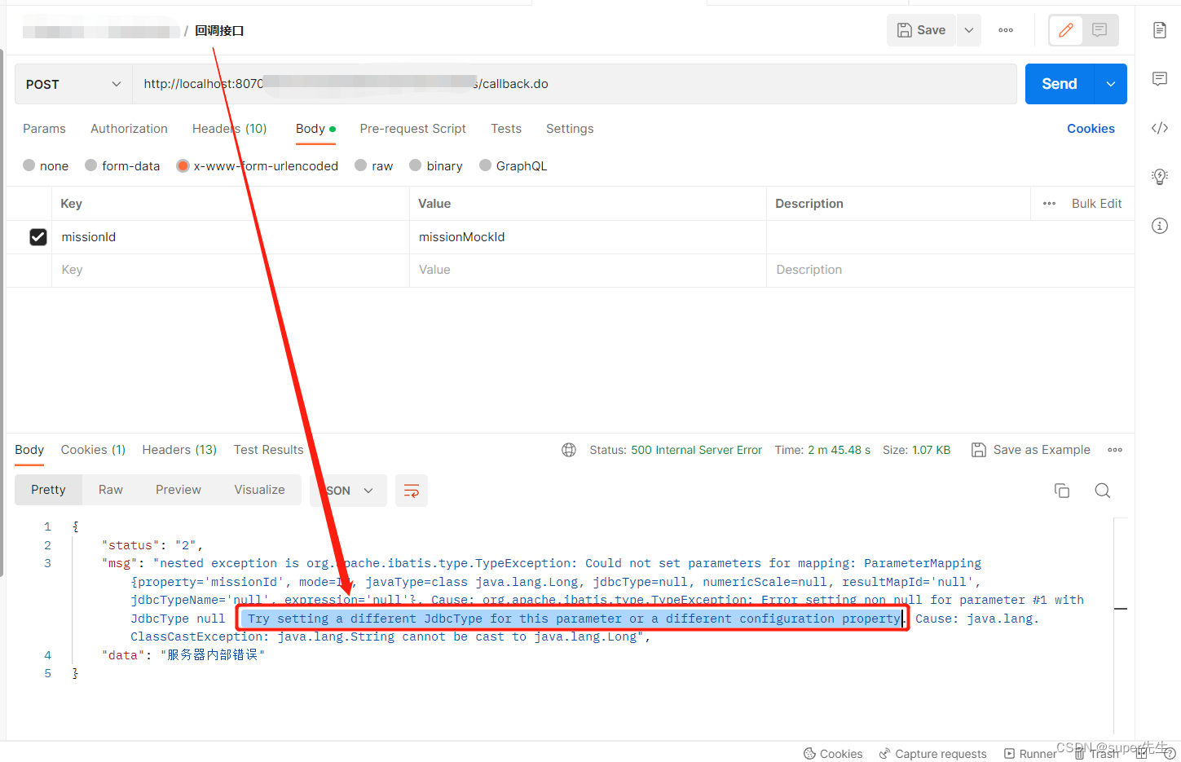Copy the response body to clipboard

[1062, 491]
